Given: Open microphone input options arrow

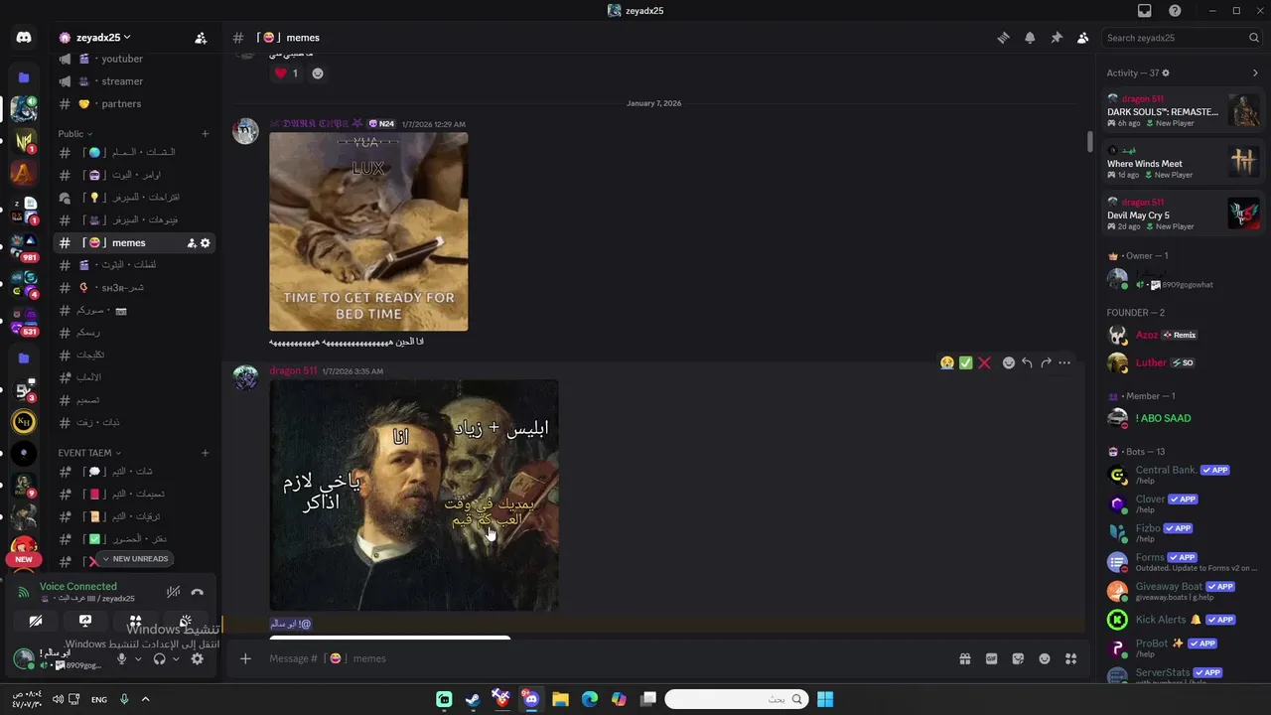Looking at the screenshot, I should tap(138, 658).
